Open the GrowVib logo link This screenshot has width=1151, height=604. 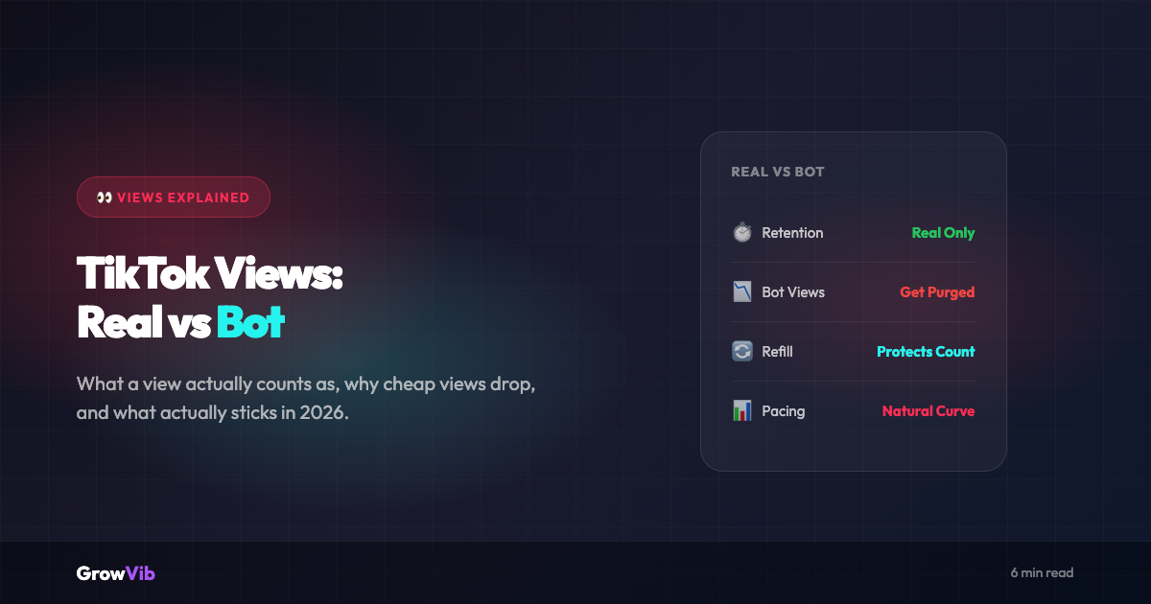pos(116,573)
